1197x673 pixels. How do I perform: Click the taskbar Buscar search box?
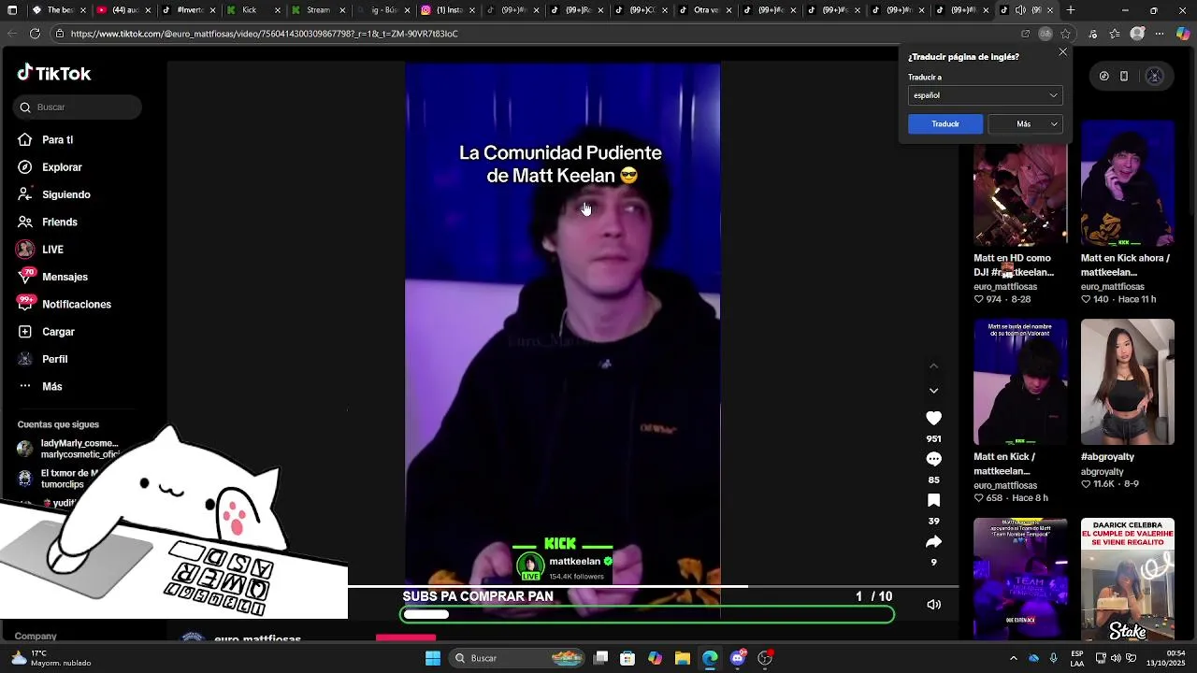(517, 658)
